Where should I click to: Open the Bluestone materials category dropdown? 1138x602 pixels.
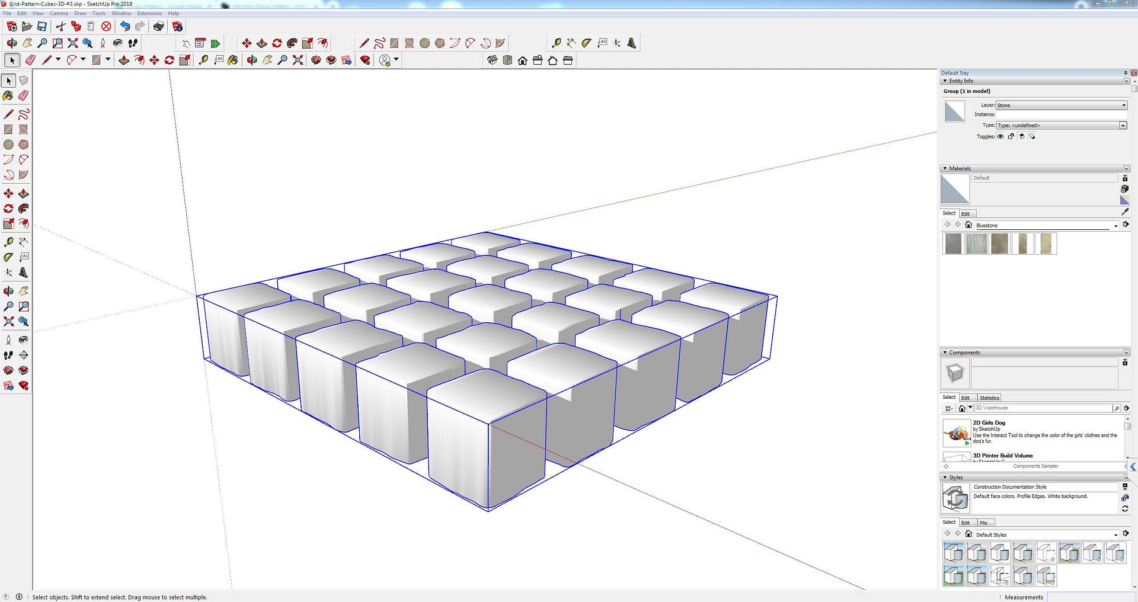(1116, 225)
